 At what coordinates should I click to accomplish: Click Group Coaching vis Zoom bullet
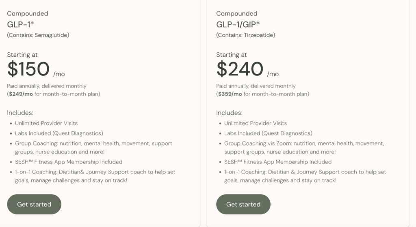click(x=304, y=143)
